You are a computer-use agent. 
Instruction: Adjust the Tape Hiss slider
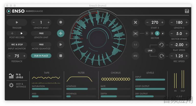[x=47, y=96]
